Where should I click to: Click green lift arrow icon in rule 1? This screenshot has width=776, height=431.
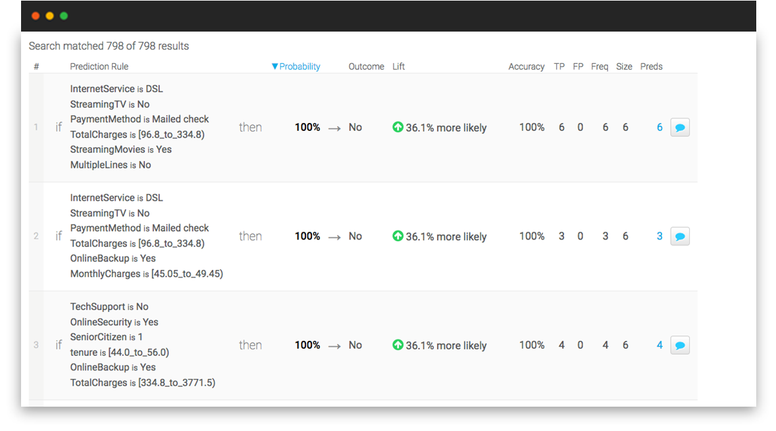(398, 127)
